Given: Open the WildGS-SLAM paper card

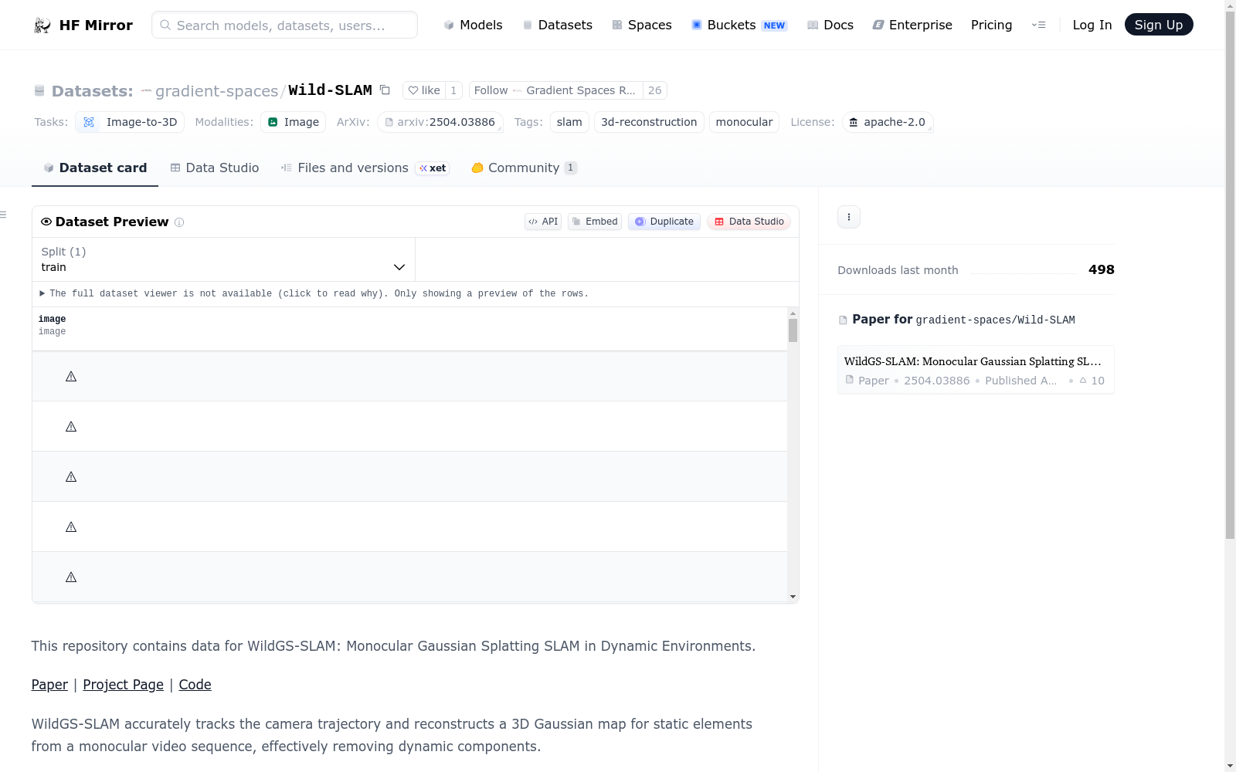Looking at the screenshot, I should coord(976,370).
